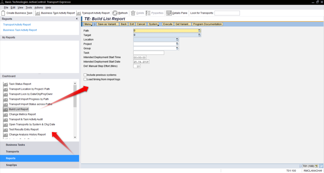Click the status bar expand triangle icon
The height and width of the screenshot is (173, 324).
tap(301, 166)
